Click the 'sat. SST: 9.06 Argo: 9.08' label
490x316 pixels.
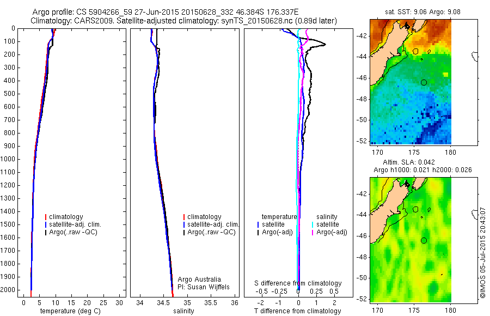point(422,12)
